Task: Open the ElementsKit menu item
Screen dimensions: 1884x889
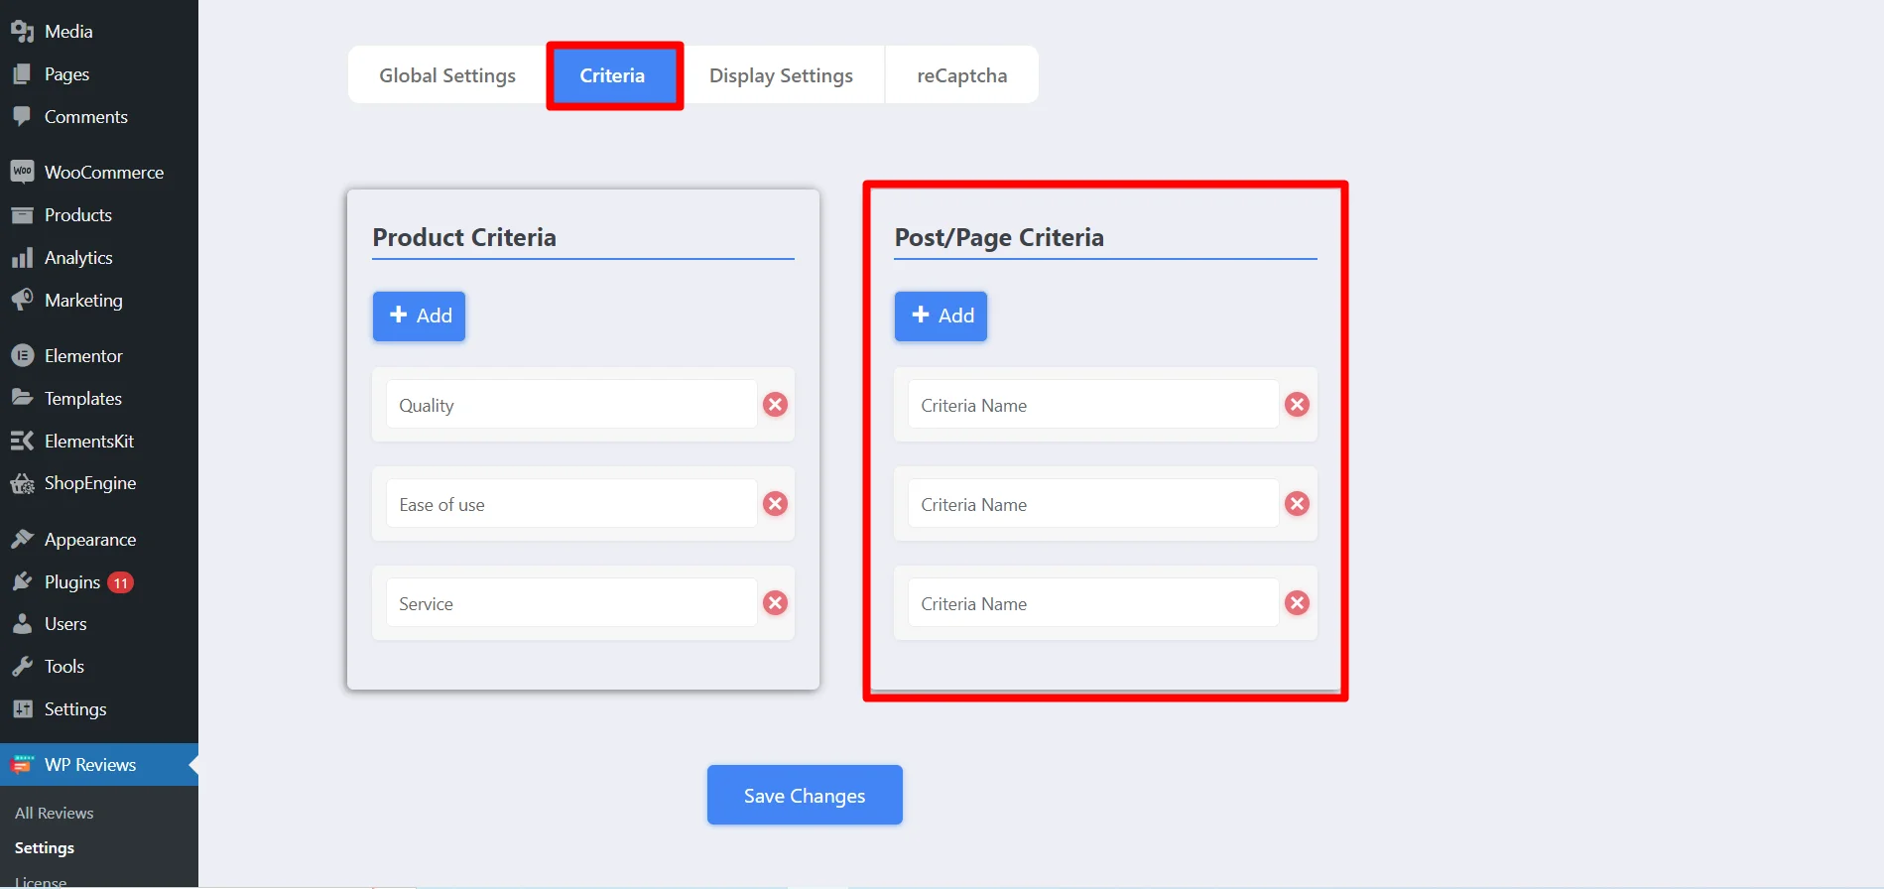Action: coord(99,441)
